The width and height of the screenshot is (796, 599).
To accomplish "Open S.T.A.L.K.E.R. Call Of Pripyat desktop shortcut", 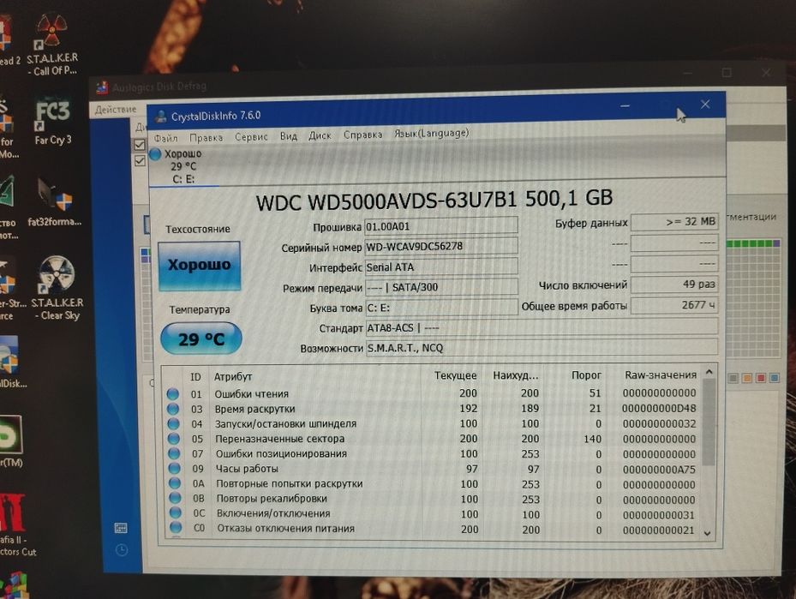I will (x=51, y=45).
